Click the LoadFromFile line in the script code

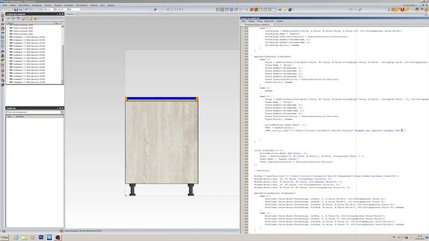tap(335, 131)
